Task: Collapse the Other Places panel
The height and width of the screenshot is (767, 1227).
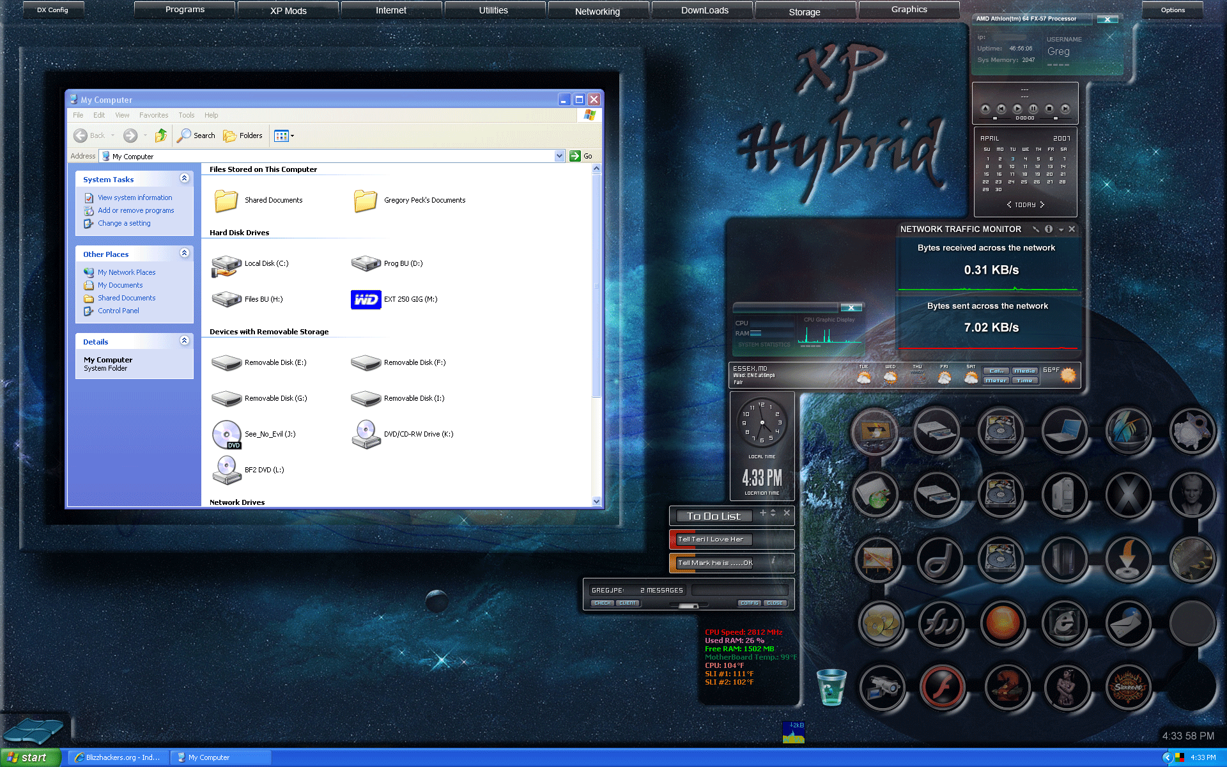Action: point(184,253)
